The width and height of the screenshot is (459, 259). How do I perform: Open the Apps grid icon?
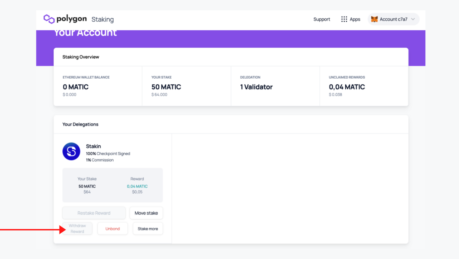[x=344, y=19]
